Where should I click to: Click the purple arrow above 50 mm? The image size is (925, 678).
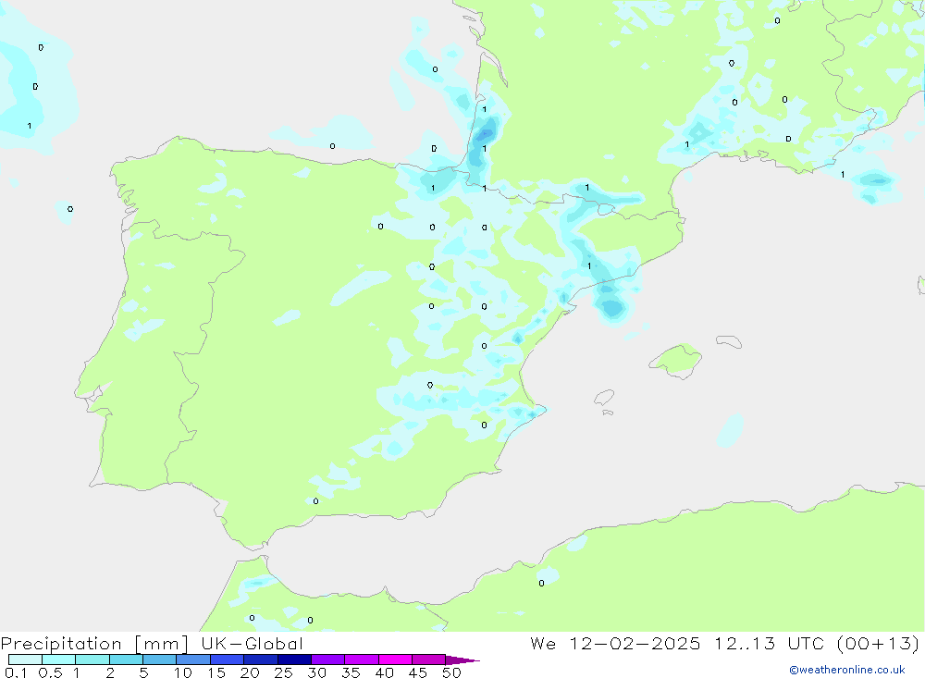(x=462, y=660)
